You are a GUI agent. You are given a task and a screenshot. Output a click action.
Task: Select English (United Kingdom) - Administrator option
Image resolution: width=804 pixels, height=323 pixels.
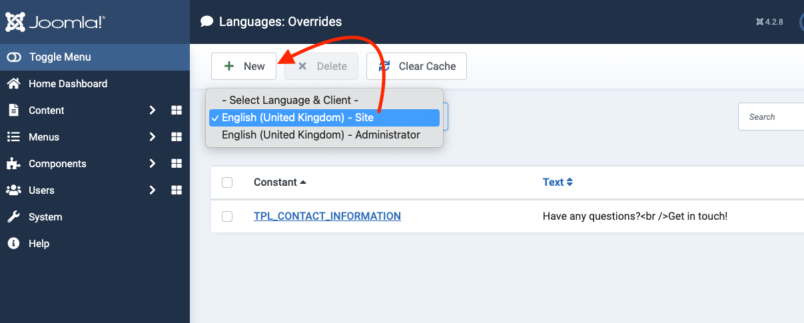click(320, 135)
